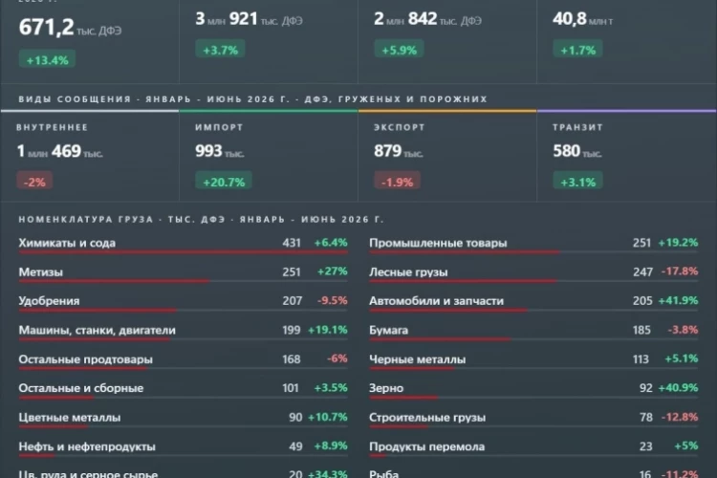Image resolution: width=717 pixels, height=478 pixels.
Task: Click the -6% change for Остальные продтовары
Action: [337, 358]
